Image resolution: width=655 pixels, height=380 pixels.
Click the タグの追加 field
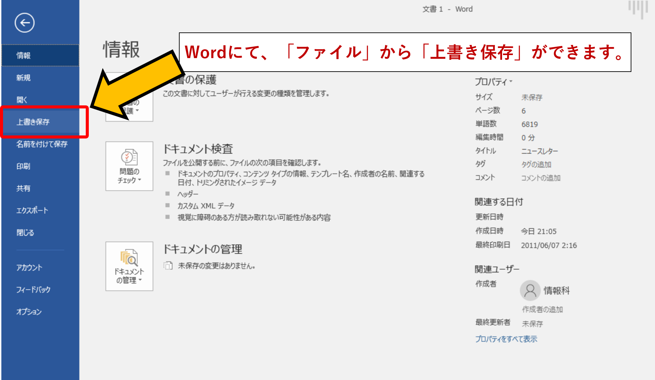pyautogui.click(x=536, y=164)
